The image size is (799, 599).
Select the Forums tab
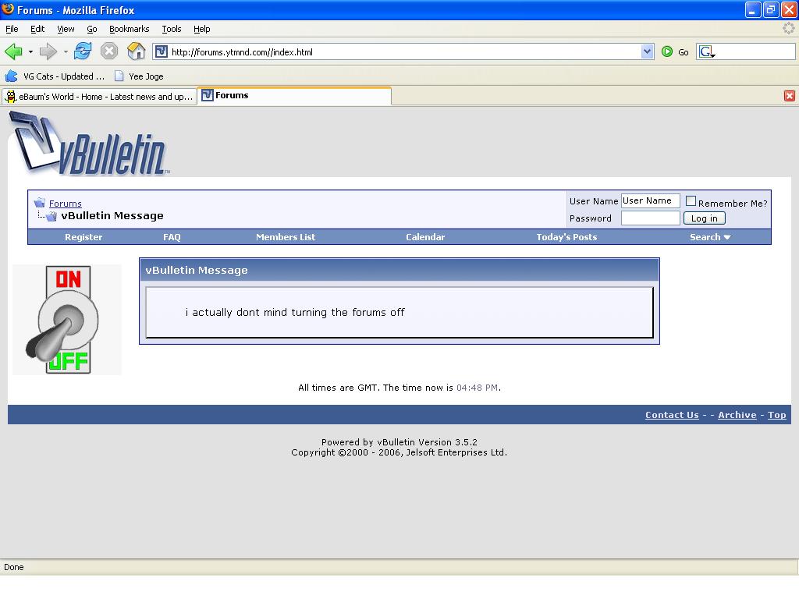[x=294, y=95]
